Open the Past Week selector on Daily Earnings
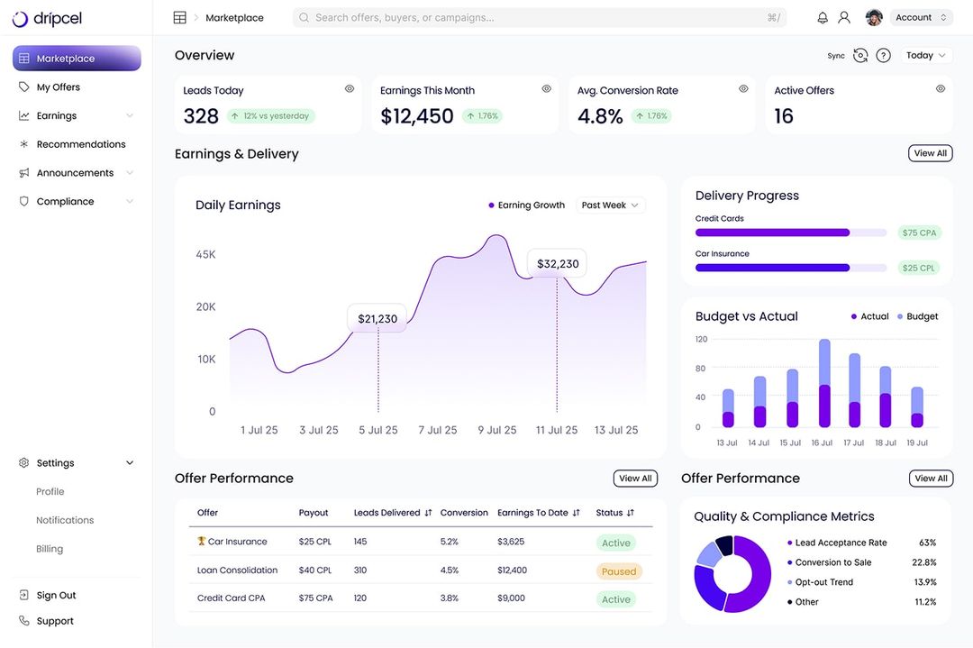Image resolution: width=973 pixels, height=648 pixels. pos(610,205)
